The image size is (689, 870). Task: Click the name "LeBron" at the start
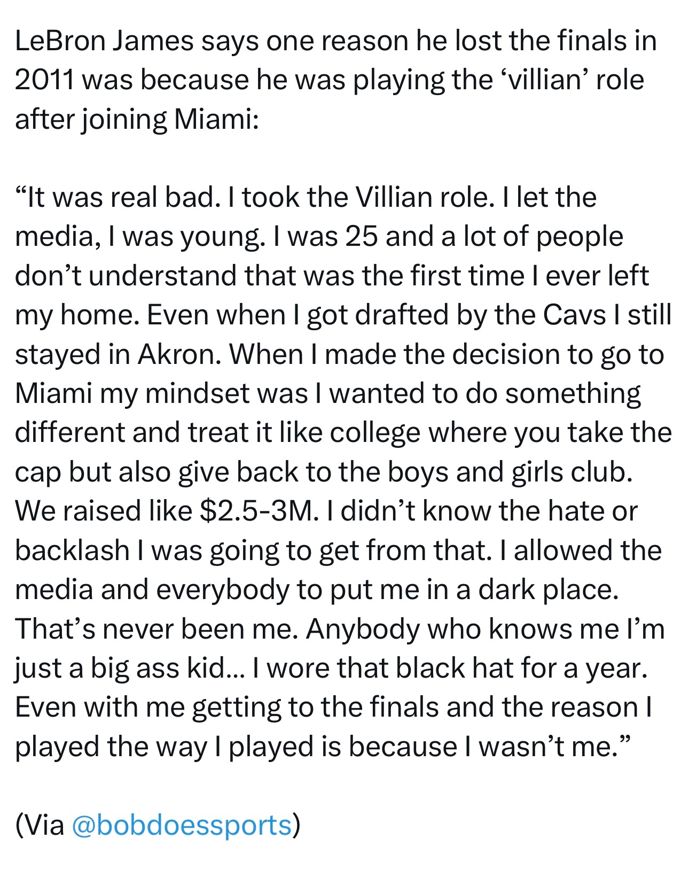click(59, 41)
